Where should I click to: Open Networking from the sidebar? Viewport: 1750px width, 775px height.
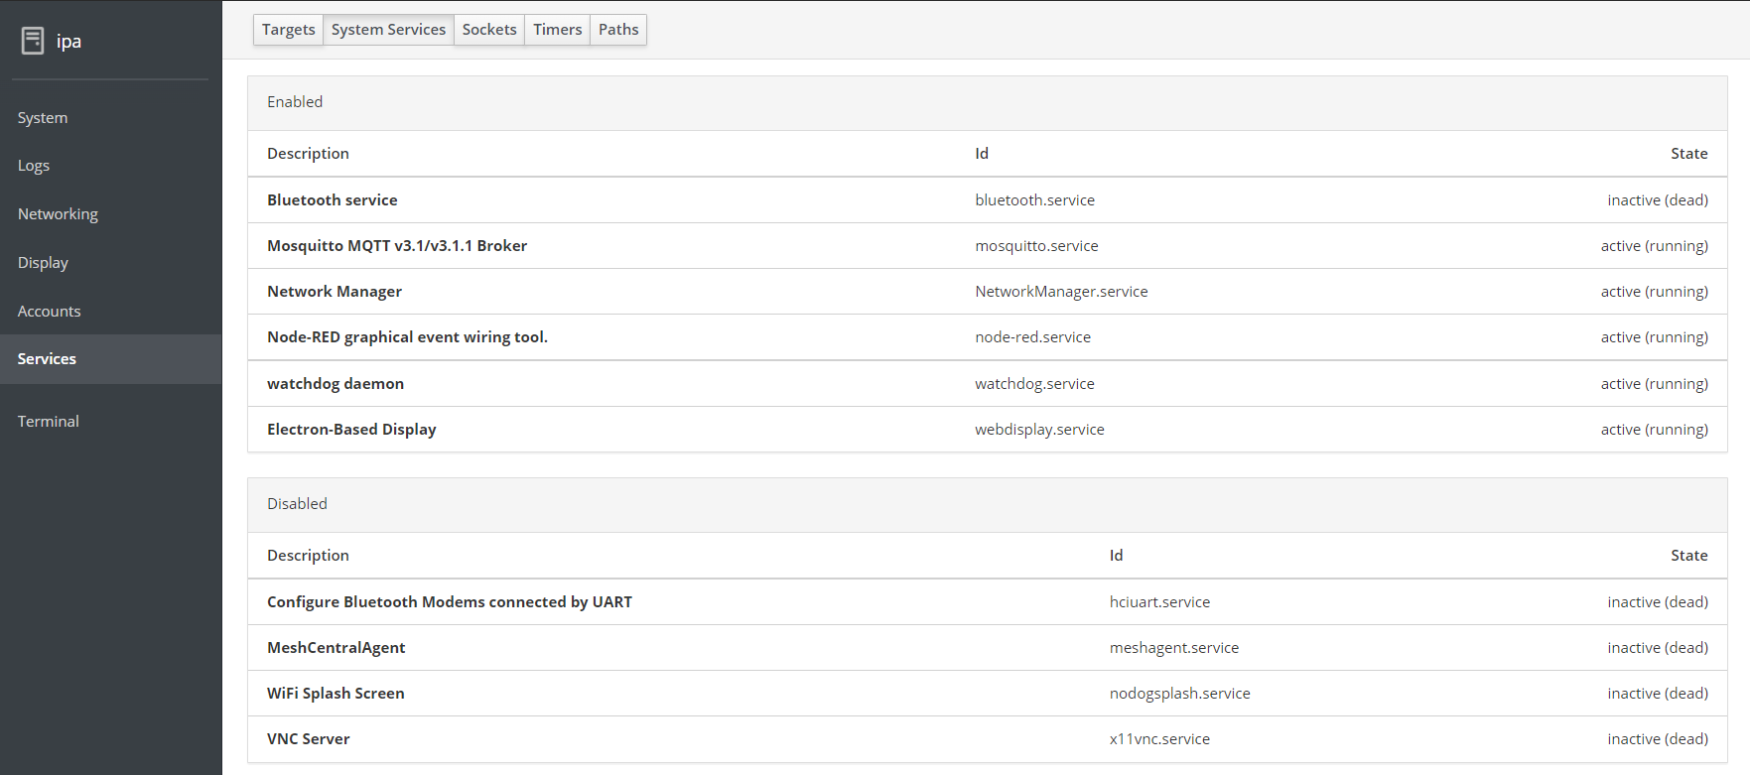[58, 214]
